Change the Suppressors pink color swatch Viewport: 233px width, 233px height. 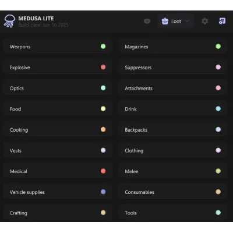click(218, 67)
